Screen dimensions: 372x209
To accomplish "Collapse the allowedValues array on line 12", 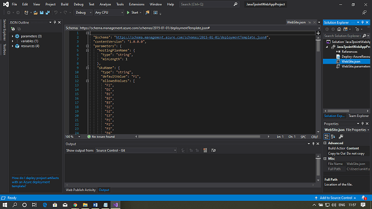I will pyautogui.click(x=87, y=81).
